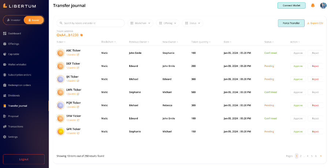331x168 pixels.
Task: Expand the Status filter dropdown
Action: click(193, 23)
